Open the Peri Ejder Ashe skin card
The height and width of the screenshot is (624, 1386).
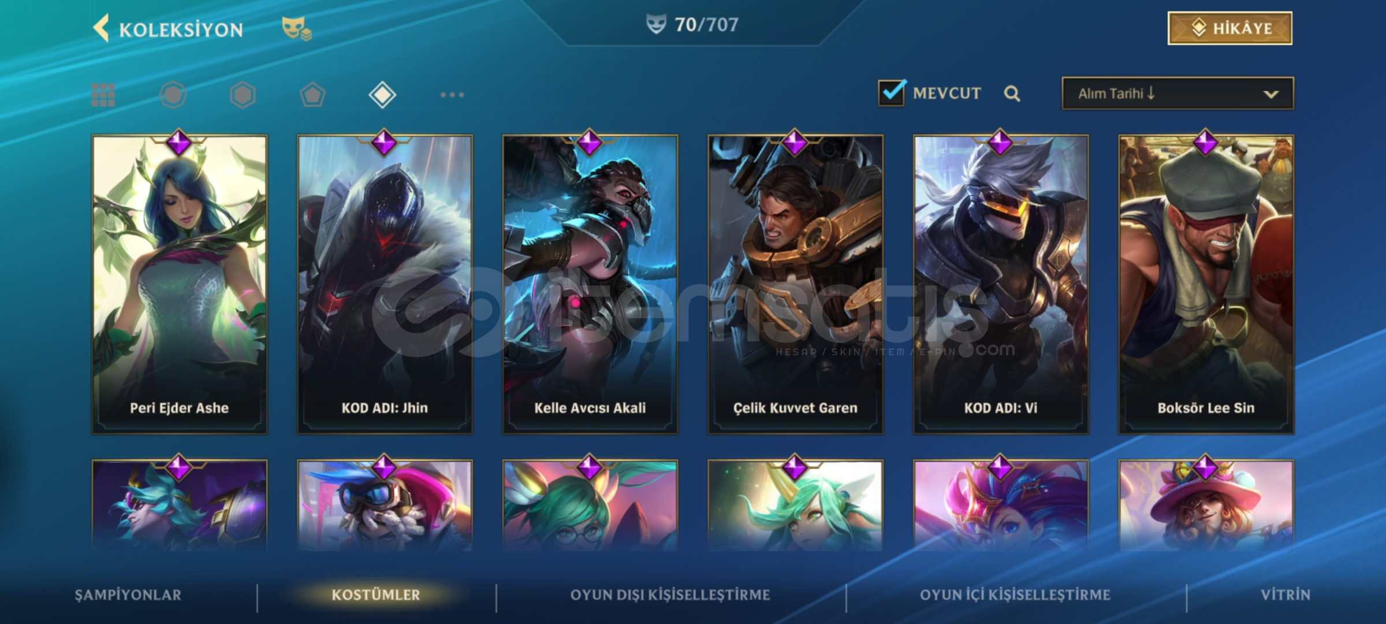pyautogui.click(x=180, y=284)
